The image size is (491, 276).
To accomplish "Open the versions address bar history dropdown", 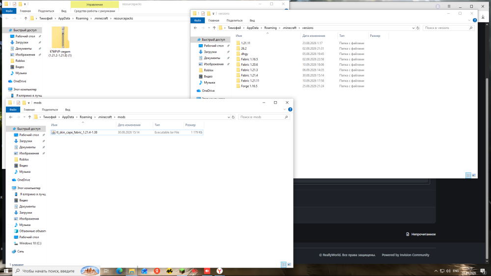I will 413,28.
